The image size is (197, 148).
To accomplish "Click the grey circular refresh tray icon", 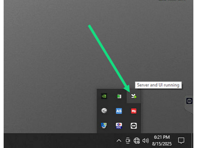I will point(104,111).
